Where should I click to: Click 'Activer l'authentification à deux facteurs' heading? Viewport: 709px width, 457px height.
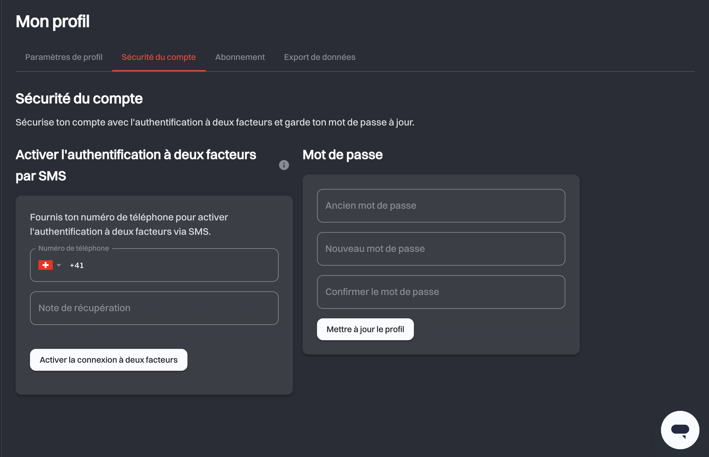tap(136, 165)
